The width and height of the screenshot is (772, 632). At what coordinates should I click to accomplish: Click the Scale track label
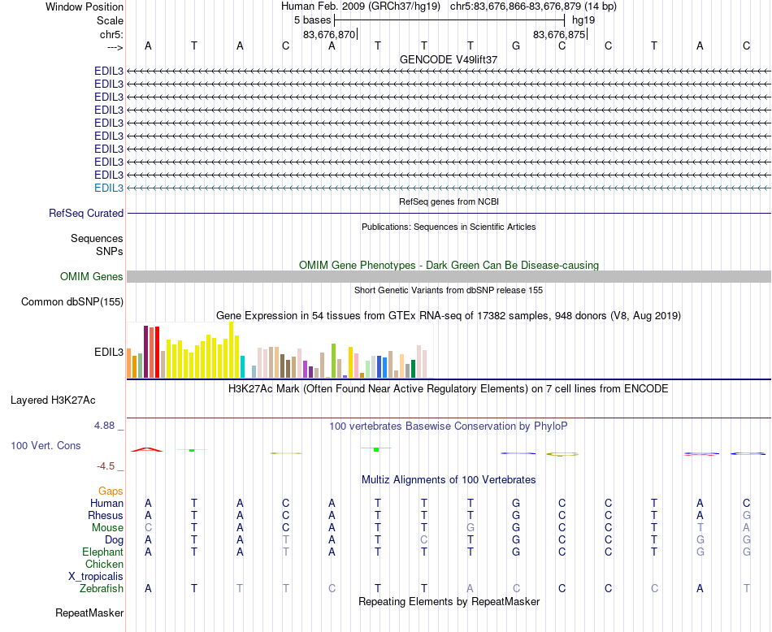pos(110,20)
